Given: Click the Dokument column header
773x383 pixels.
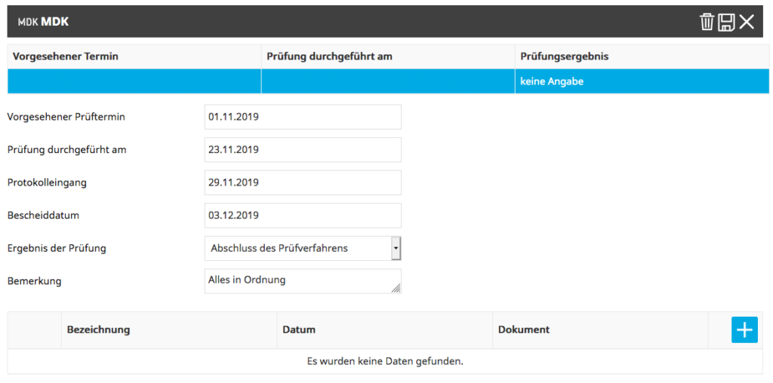Looking at the screenshot, I should point(524,329).
